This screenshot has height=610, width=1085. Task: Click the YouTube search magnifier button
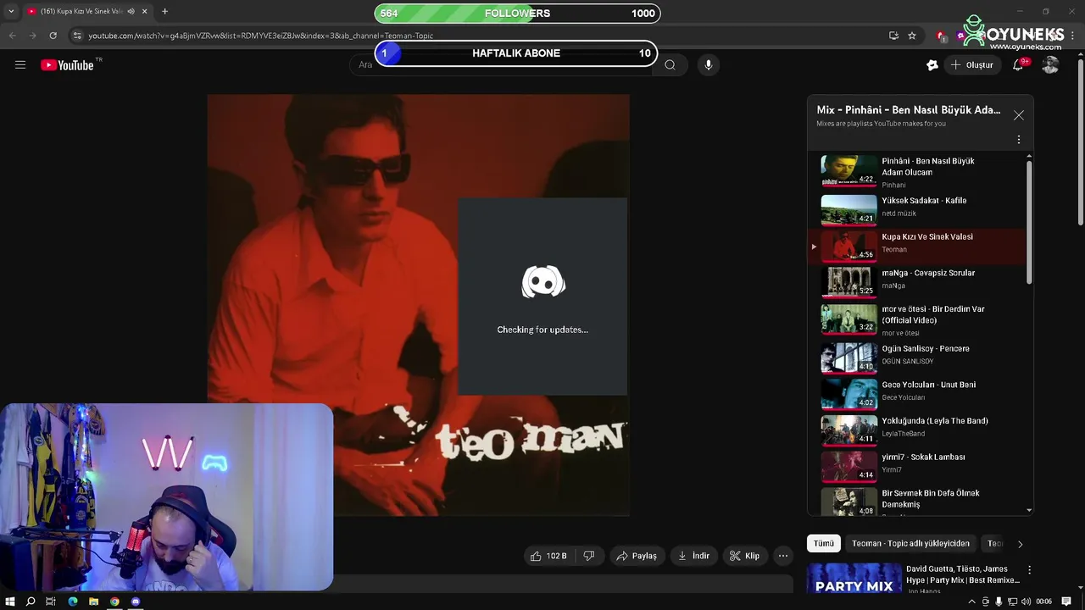click(670, 65)
